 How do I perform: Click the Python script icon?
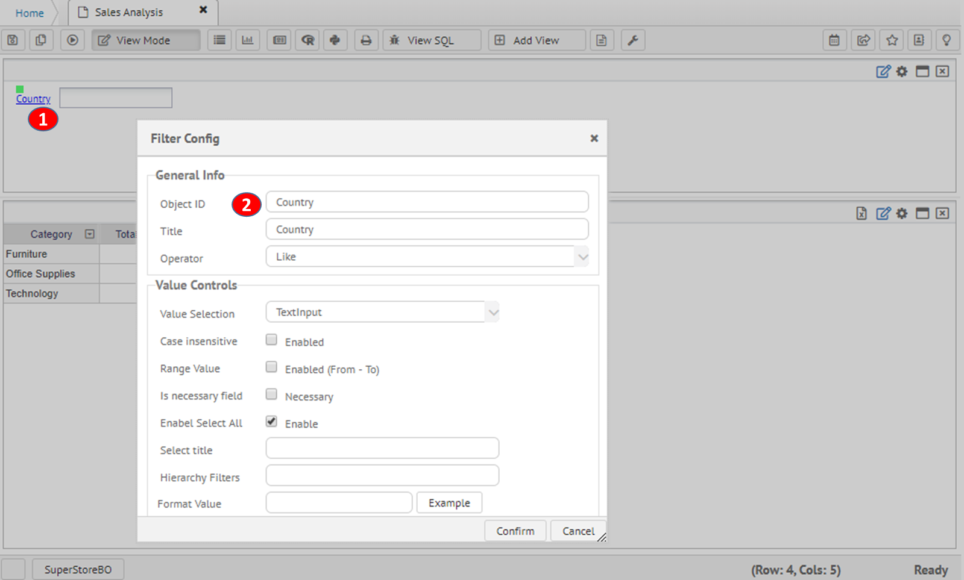point(335,40)
